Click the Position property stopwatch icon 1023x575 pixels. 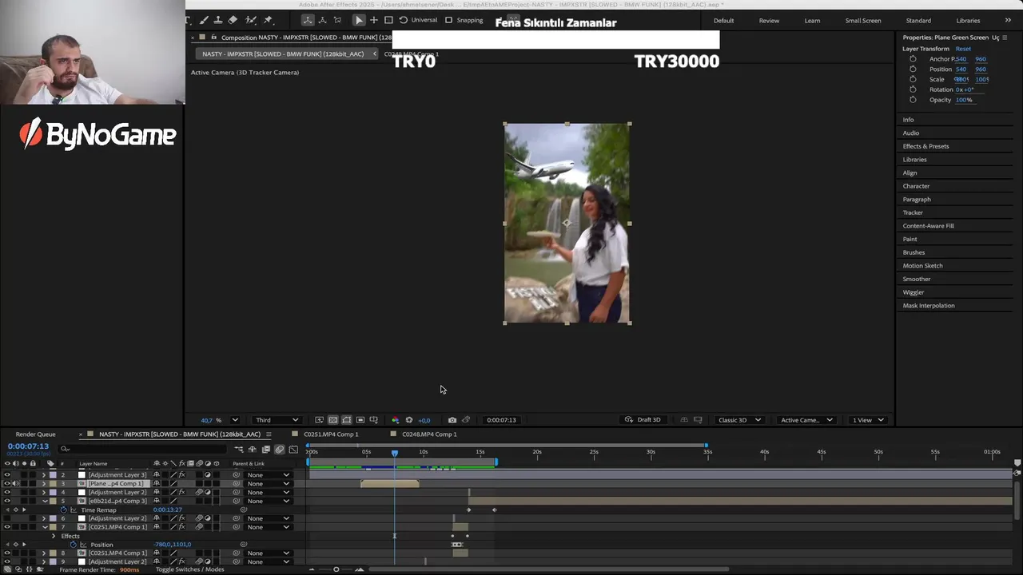pos(74,545)
